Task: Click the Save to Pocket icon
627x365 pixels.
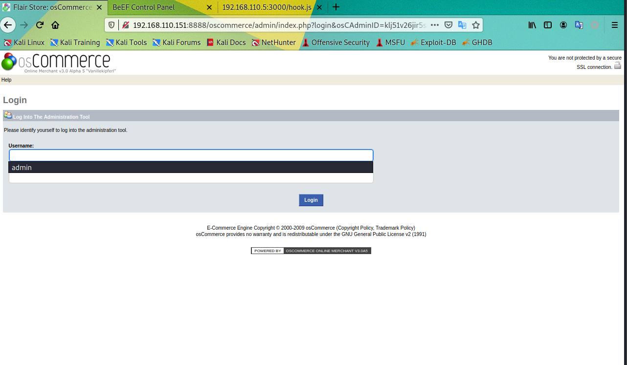Action: [x=448, y=25]
